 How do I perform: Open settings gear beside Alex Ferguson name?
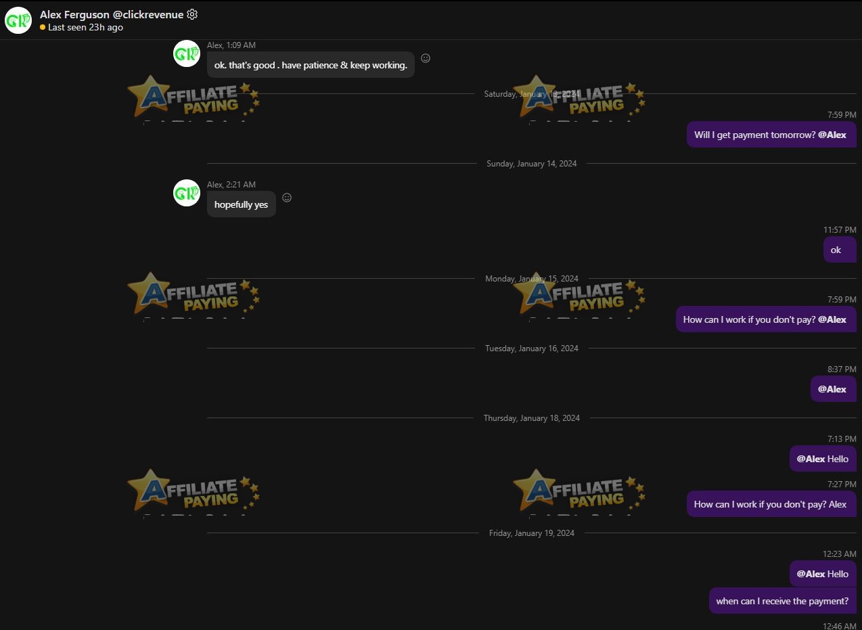192,14
